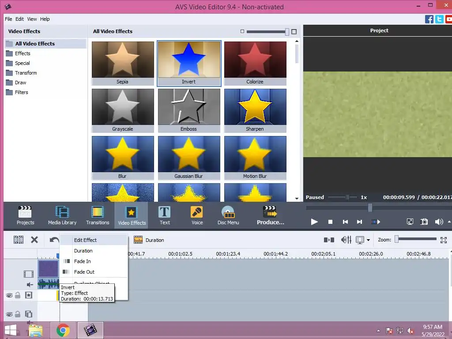Jump to the previous frame
Screen dimensions: 452x339
point(345,222)
